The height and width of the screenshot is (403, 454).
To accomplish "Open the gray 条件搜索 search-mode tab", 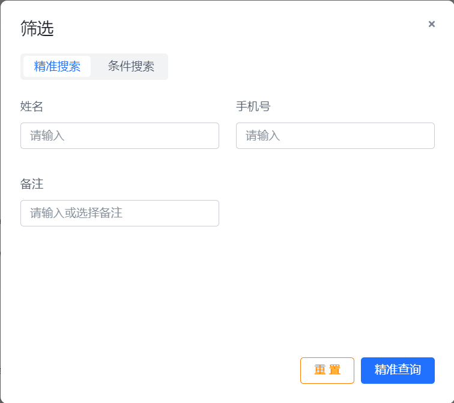I will (x=131, y=66).
